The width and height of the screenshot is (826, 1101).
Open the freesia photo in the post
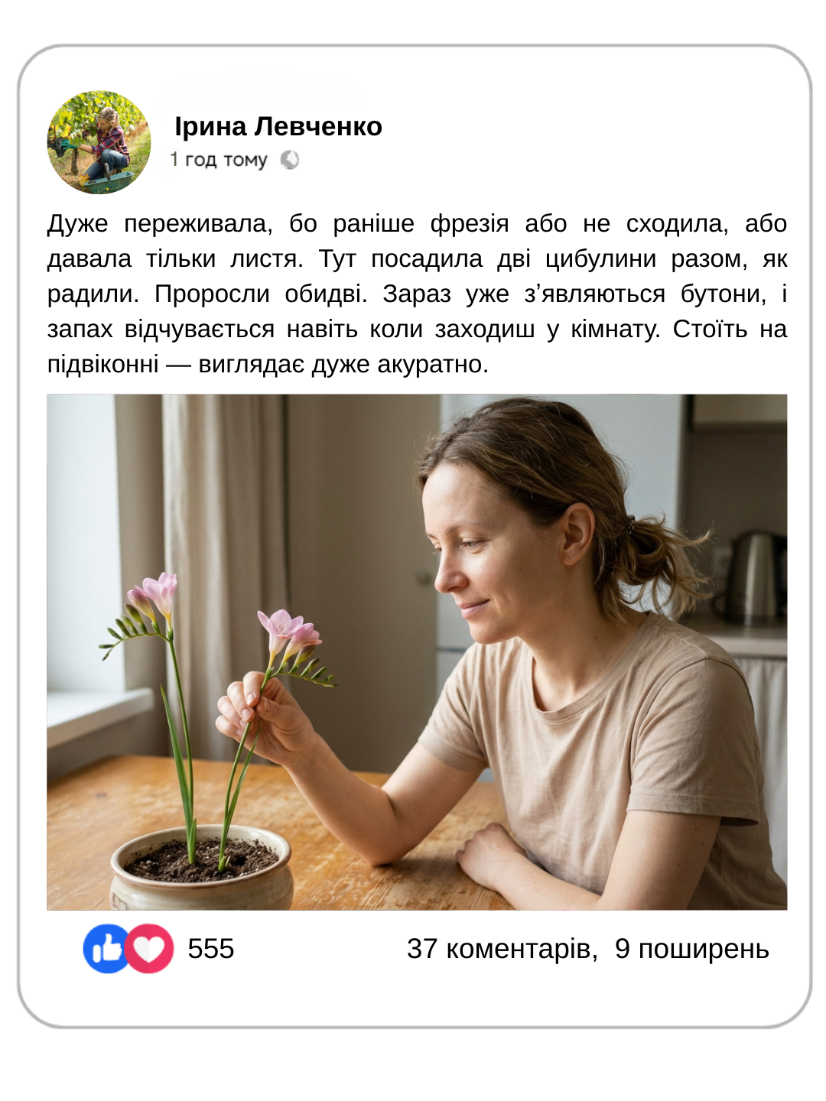tap(417, 652)
